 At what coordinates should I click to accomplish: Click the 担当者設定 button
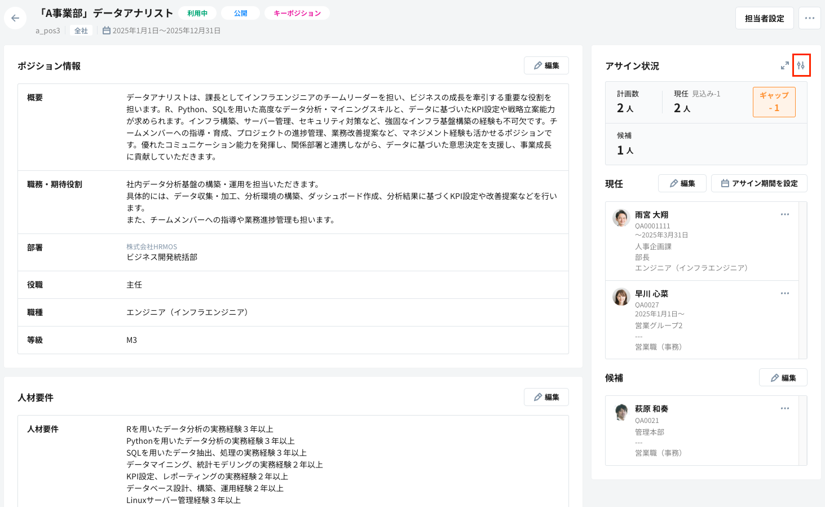[x=764, y=17]
